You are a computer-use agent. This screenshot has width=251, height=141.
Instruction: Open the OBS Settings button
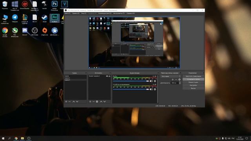point(193,85)
